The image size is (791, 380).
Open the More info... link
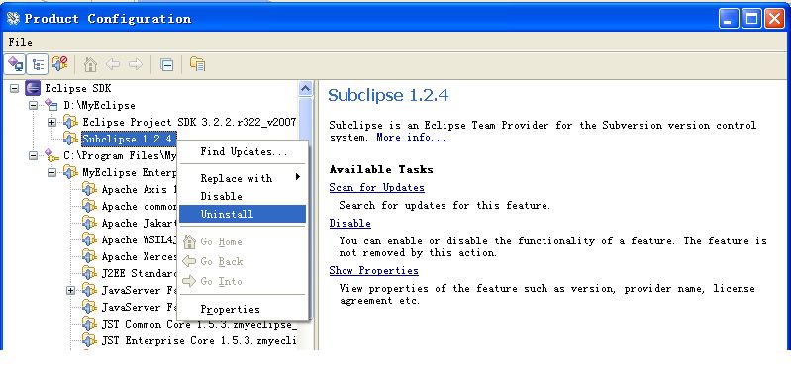tap(412, 138)
